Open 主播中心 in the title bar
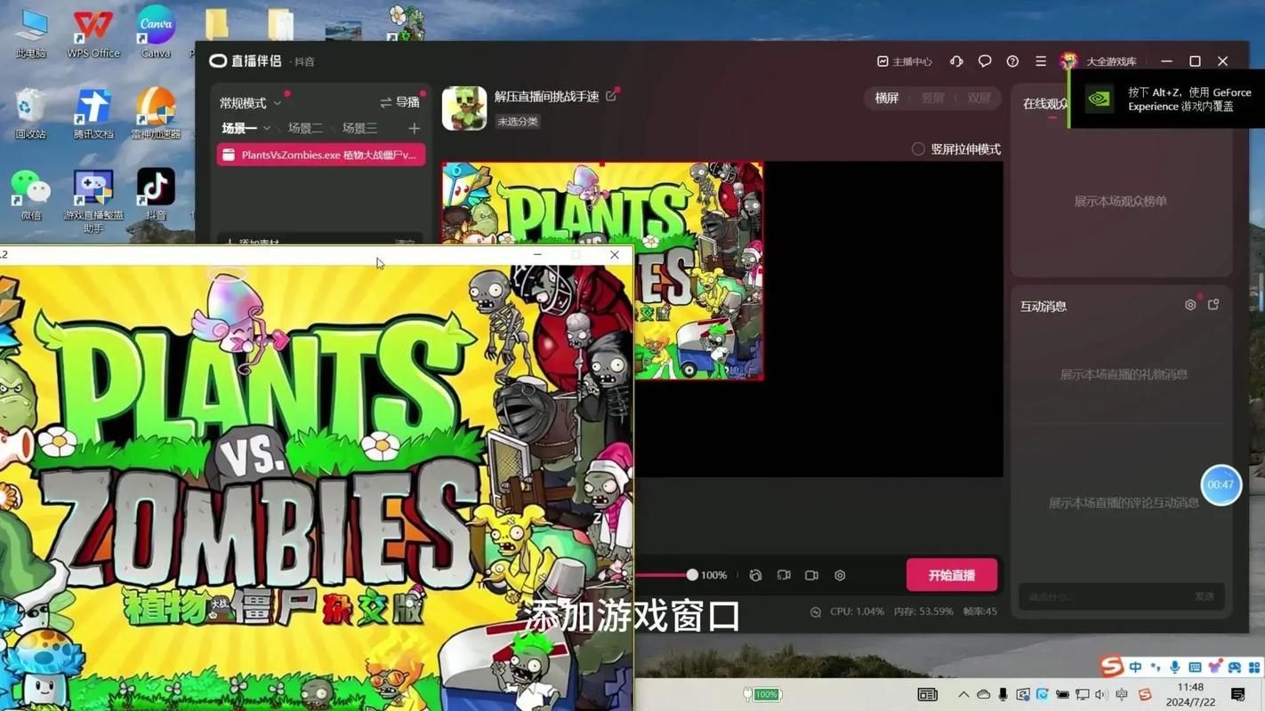Screen dimensions: 1265x711 coord(905,61)
